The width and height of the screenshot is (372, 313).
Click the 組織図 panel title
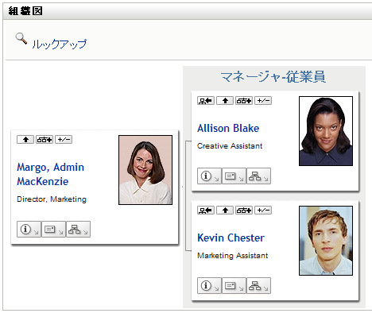coord(25,11)
